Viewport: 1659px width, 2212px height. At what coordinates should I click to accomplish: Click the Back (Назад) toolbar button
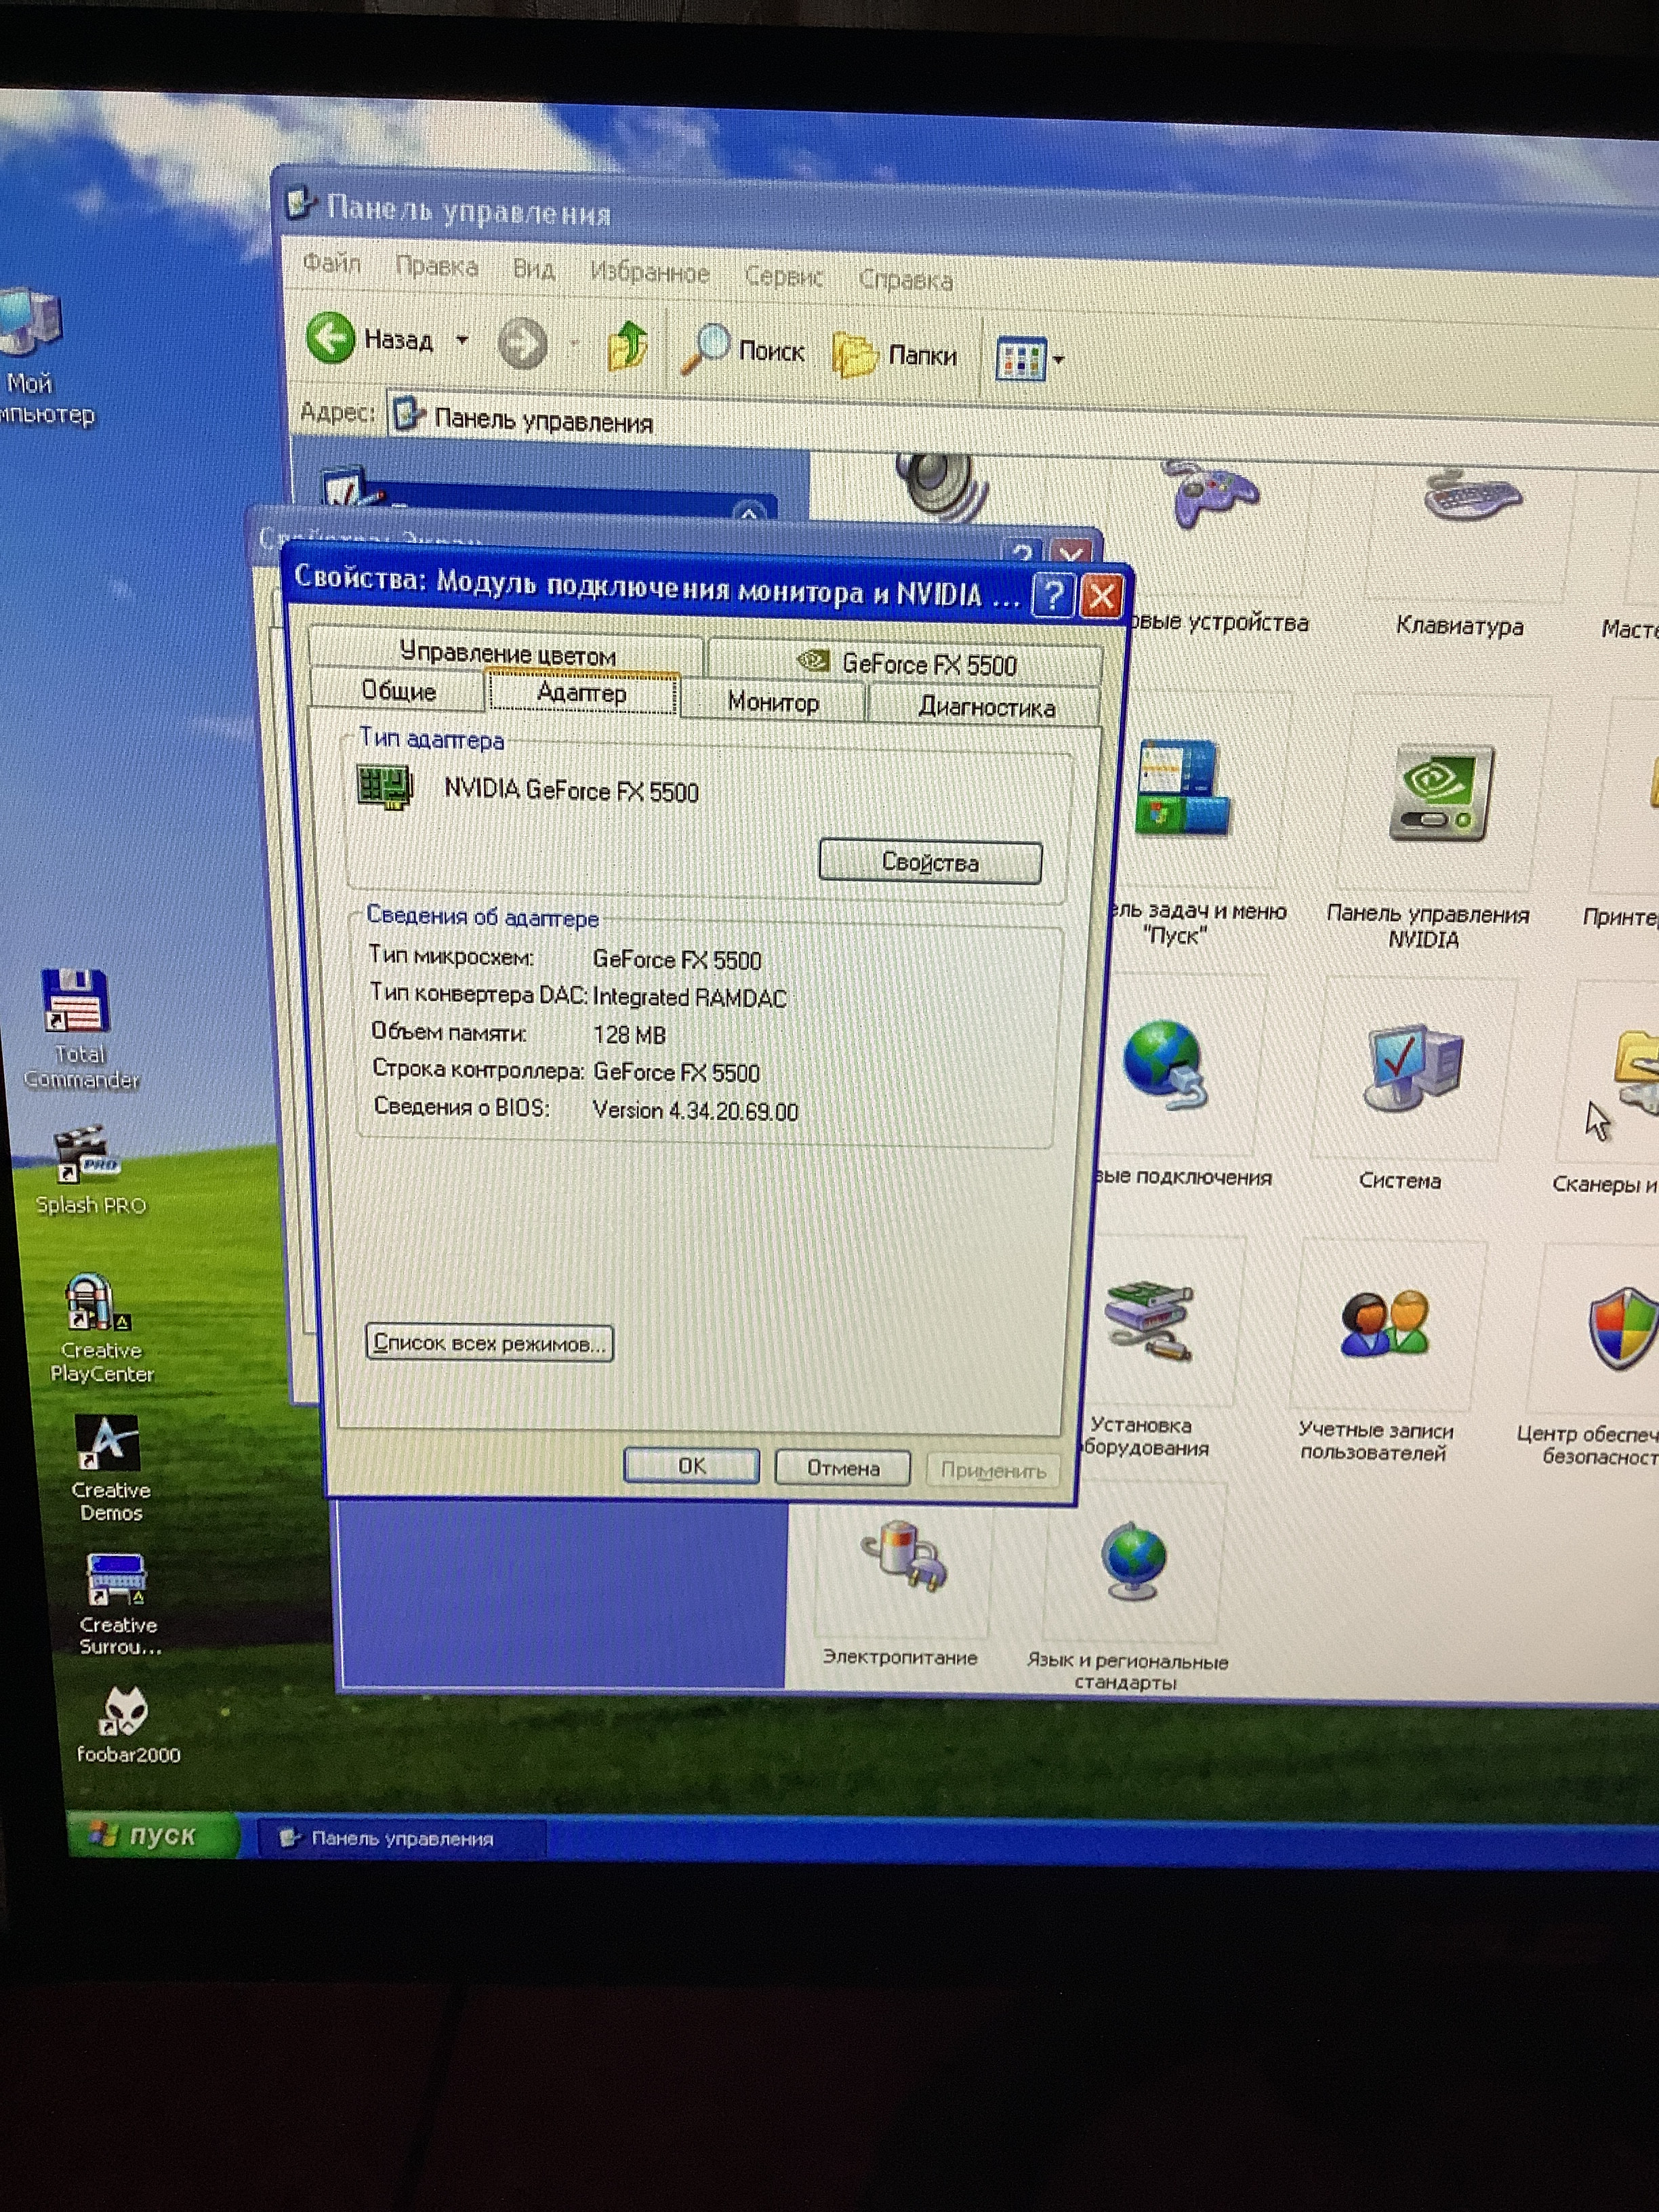click(370, 338)
